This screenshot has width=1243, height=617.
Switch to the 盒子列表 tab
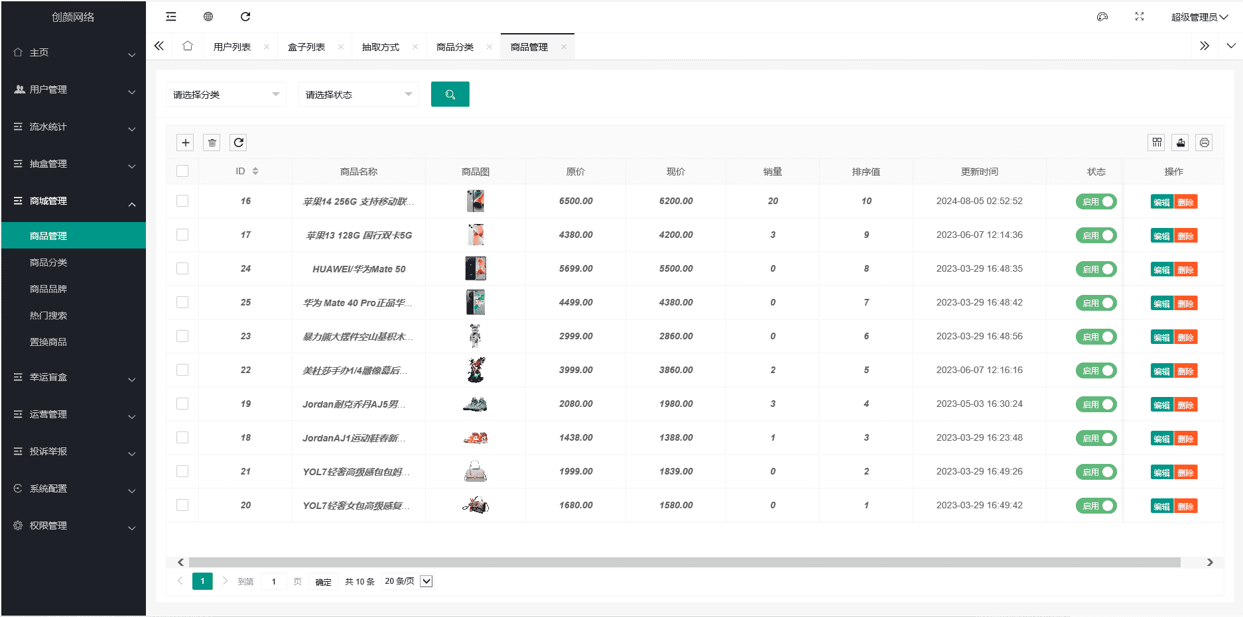[306, 47]
